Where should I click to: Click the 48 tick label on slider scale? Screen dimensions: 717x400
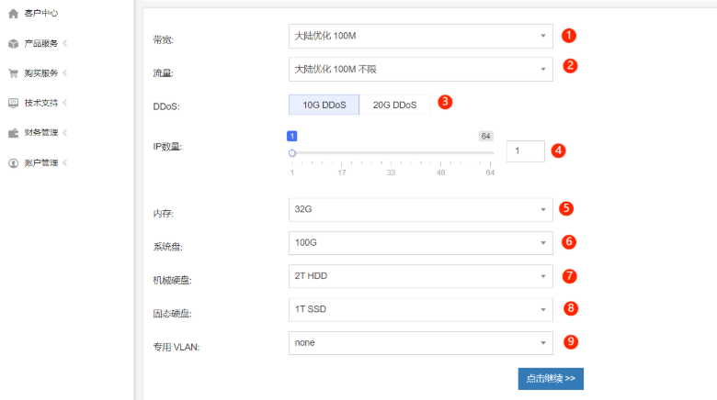pyautogui.click(x=440, y=172)
